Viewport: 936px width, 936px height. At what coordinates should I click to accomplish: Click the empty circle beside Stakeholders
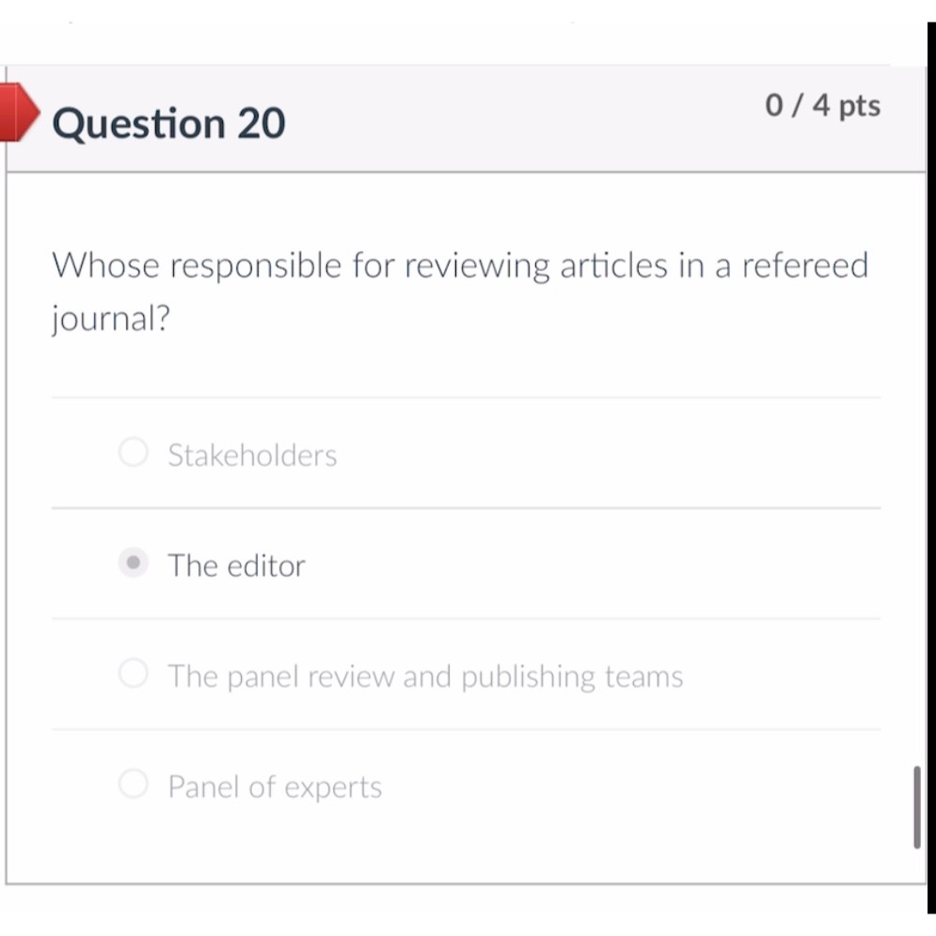coord(134,452)
